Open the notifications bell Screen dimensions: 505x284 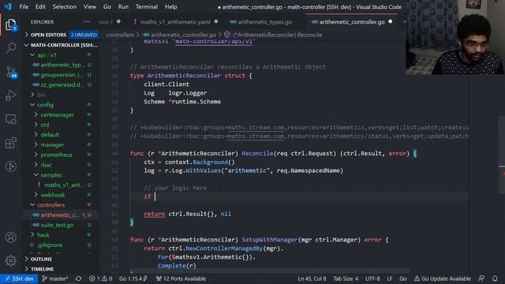pos(495,278)
